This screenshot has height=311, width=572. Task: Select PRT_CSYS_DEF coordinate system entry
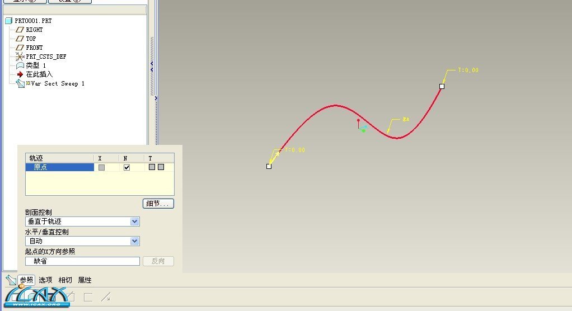45,56
